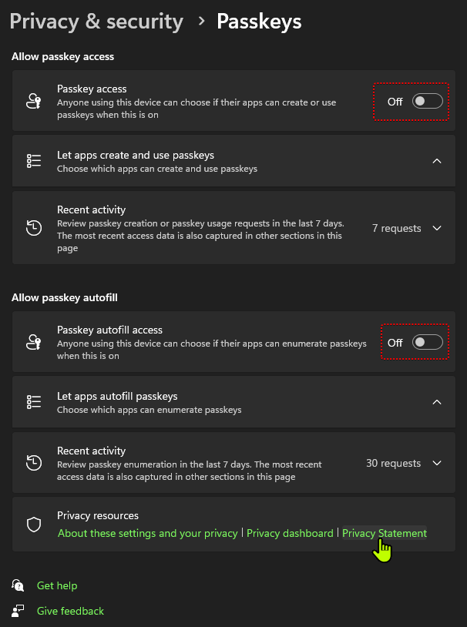The image size is (467, 627).
Task: Click the Give feedback person icon
Action: point(18,611)
